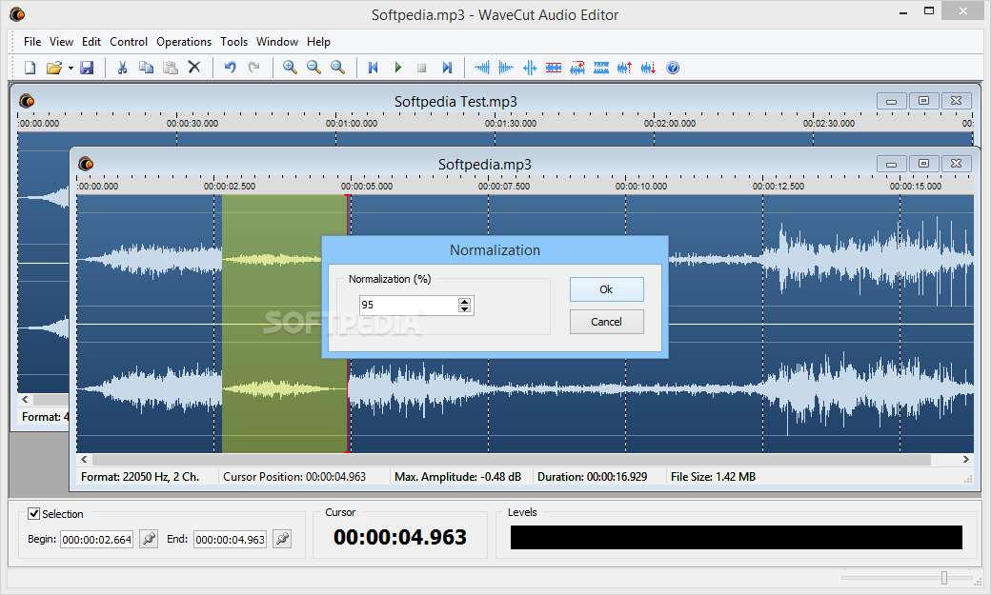Click the WaveCut application icon in the title bar
Viewport: 991px width, 595px height.
click(x=18, y=14)
